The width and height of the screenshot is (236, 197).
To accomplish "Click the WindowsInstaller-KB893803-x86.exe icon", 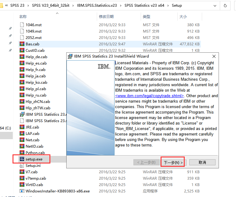I will pyautogui.click(x=22, y=191).
